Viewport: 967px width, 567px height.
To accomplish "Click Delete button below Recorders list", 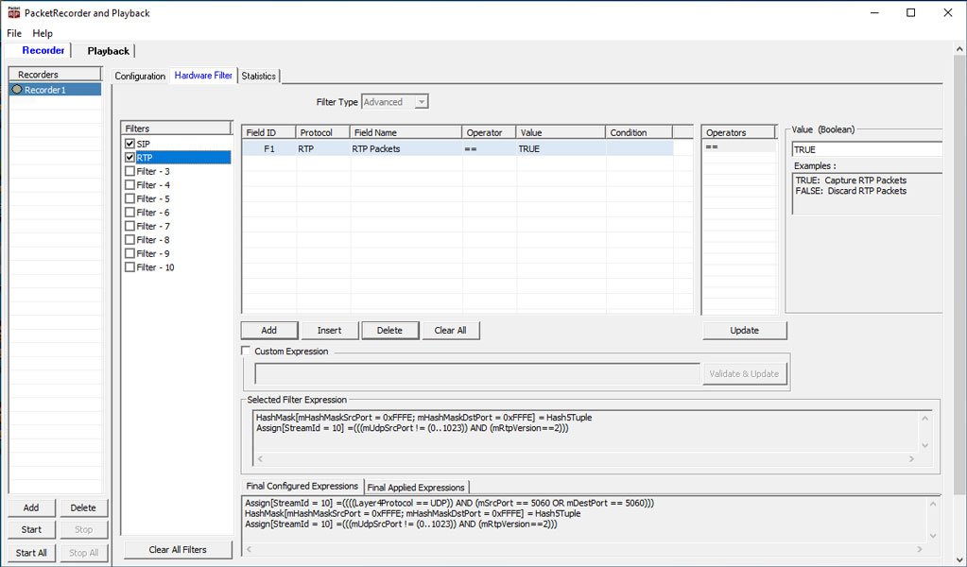I will (x=83, y=507).
